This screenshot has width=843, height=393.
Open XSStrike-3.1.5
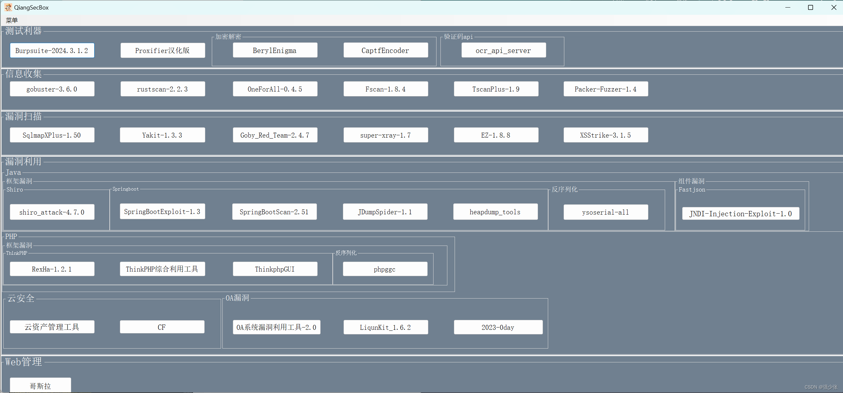(x=606, y=135)
